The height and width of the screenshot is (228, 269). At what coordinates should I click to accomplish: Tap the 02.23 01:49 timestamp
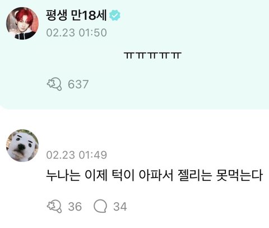(x=76, y=155)
